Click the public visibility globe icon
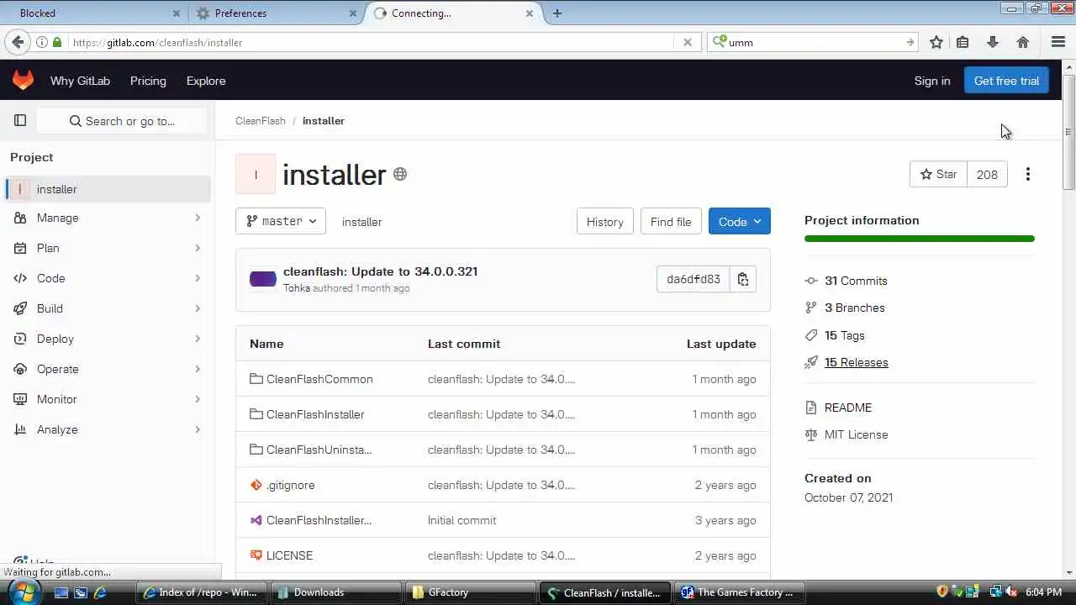Viewport: 1076px width, 605px height. (x=400, y=174)
